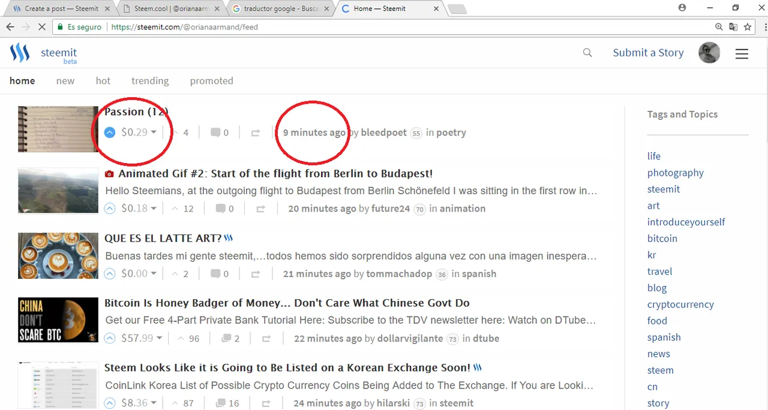Viewport: 768px width, 410px height.
Task: Select the travel tag in sidebar
Action: click(x=659, y=271)
